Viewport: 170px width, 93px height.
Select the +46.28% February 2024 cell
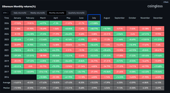point(30,34)
